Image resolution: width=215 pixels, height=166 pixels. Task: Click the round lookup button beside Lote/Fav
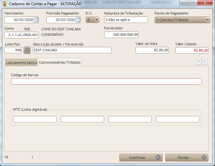tap(27, 50)
